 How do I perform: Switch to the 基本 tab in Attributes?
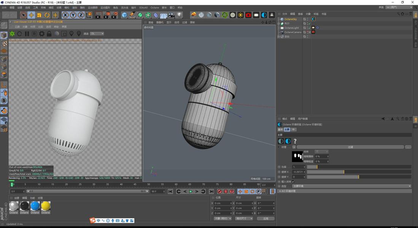coord(280,130)
